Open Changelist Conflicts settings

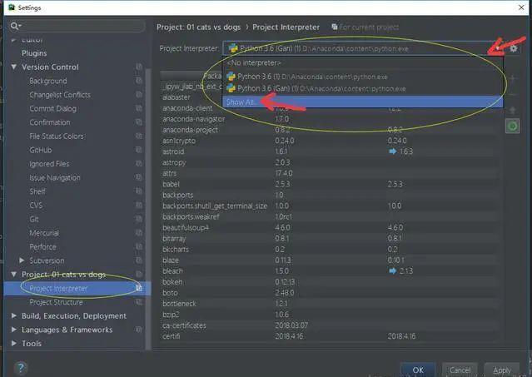[60, 95]
